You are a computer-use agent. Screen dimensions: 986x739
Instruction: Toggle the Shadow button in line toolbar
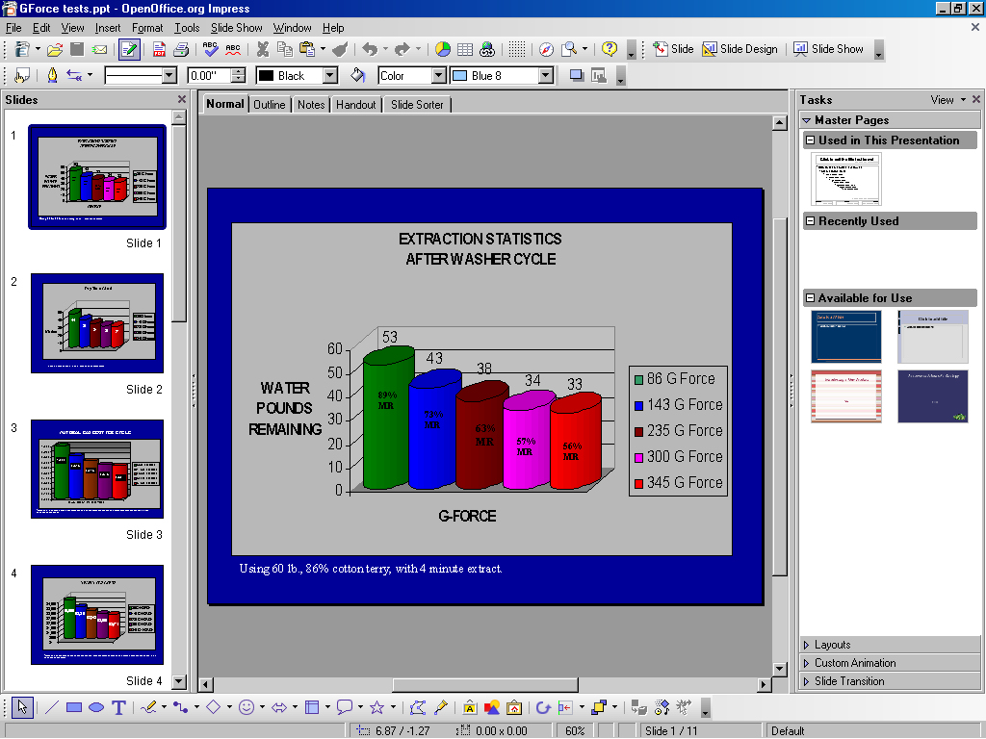pyautogui.click(x=577, y=75)
